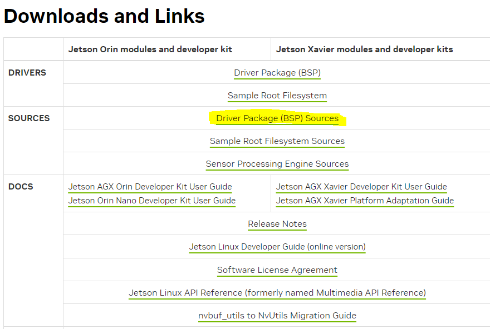Click the DRIVERS row label

tap(27, 73)
